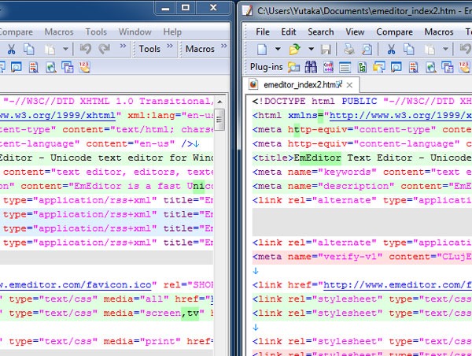Click the Tools toolbar label in left window
This screenshot has height=356, width=472.
tap(149, 49)
